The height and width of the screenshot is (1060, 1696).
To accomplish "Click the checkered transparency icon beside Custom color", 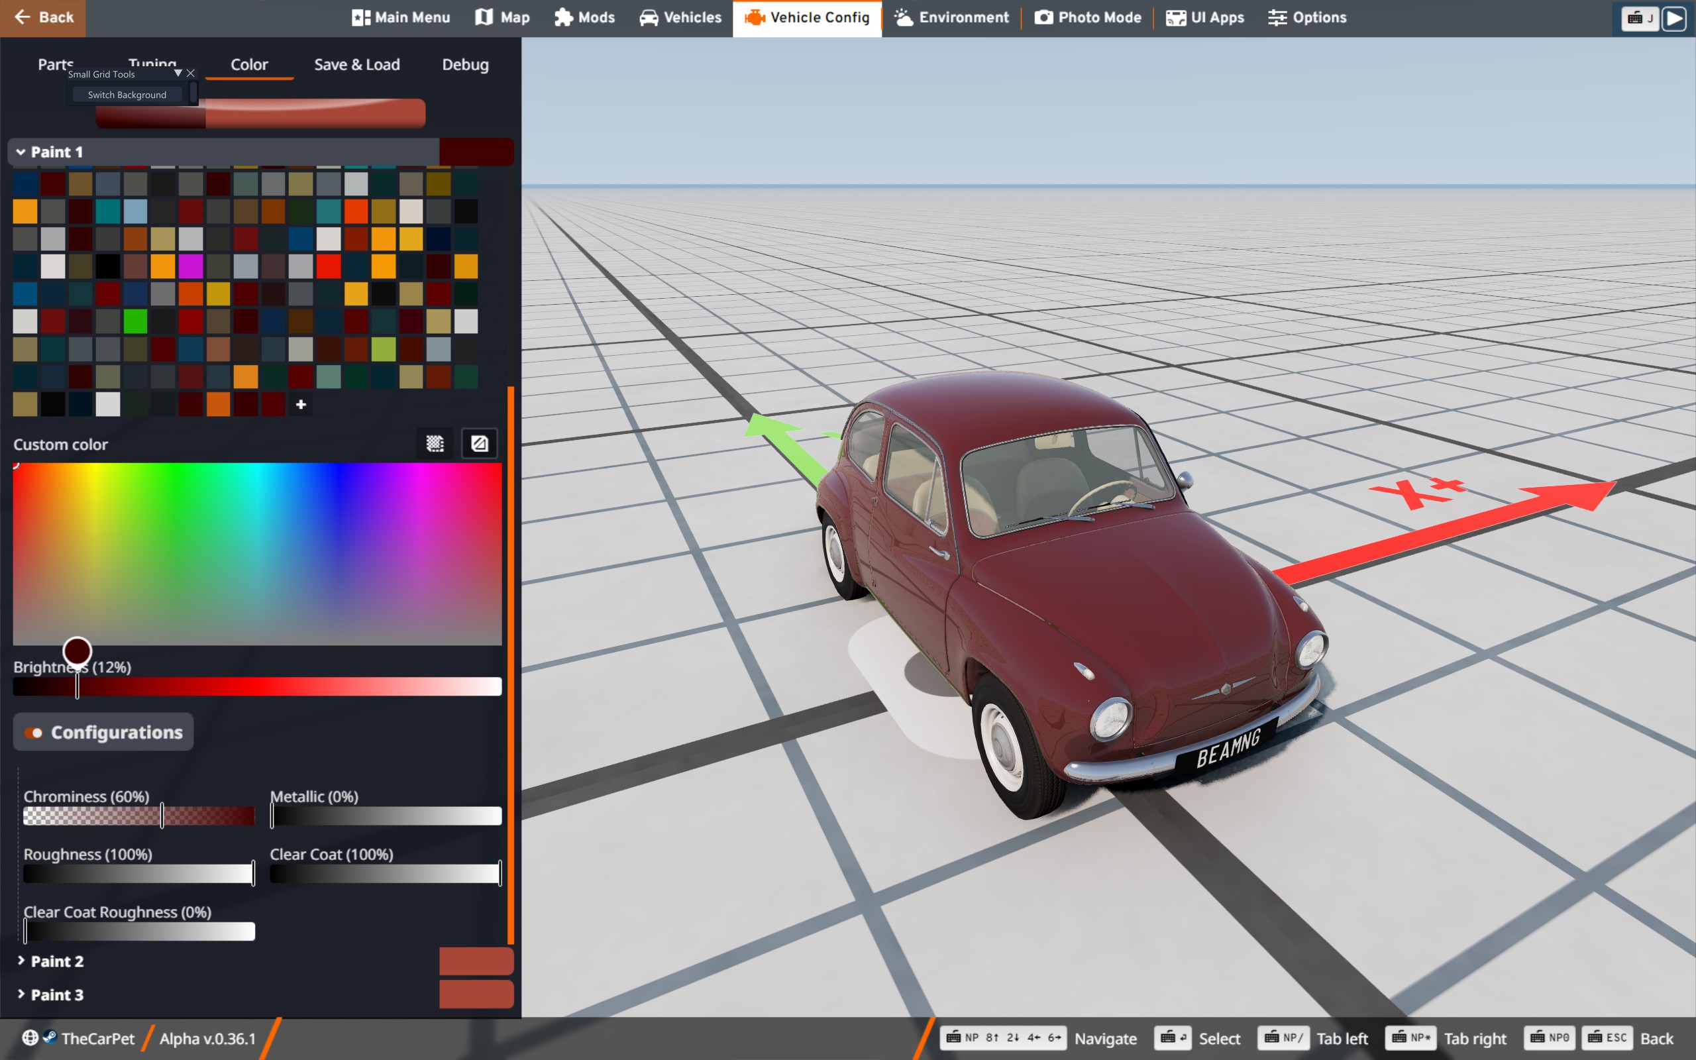I will 435,443.
